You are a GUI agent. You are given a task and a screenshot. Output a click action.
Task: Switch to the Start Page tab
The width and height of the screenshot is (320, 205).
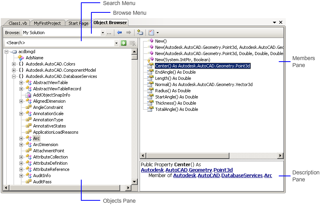79,23
